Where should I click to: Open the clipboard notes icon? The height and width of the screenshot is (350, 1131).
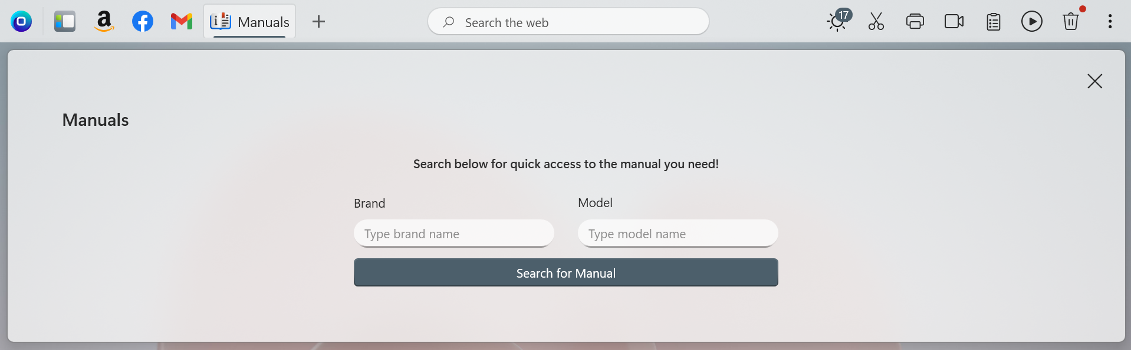[993, 21]
